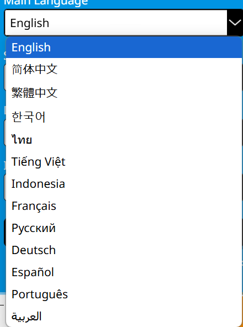Select 繁體中文 in the dropdown list
243x327 pixels.
click(x=124, y=93)
